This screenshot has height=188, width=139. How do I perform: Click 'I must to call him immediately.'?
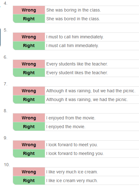coord(75,37)
